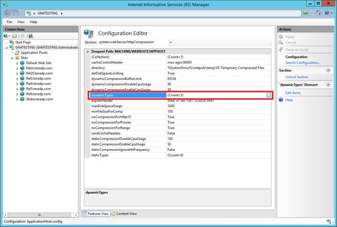Image resolution: width=337 pixels, height=227 pixels.
Task: Click the Help icon in Actions pane
Action: click(281, 100)
